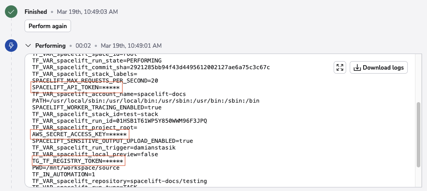Click the 00:02 duration text
This screenshot has width=427, height=191.
[x=83, y=46]
